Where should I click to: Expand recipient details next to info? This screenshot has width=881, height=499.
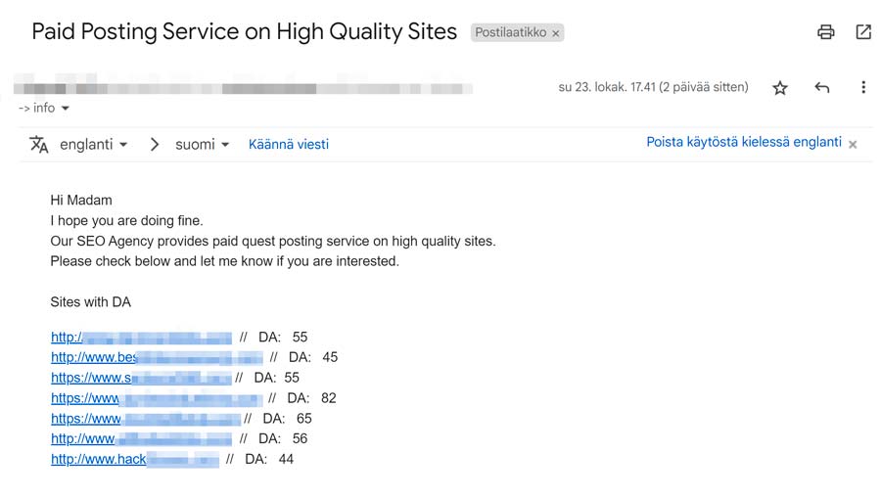66,109
